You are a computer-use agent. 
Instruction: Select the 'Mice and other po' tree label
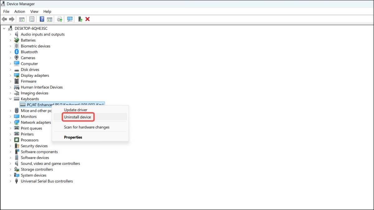(36, 111)
